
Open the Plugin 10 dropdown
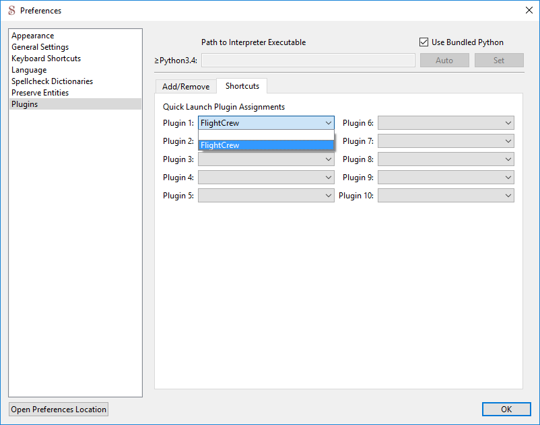tap(445, 196)
